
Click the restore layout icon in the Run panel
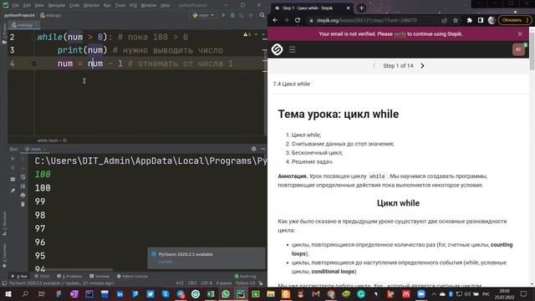pos(13,179)
